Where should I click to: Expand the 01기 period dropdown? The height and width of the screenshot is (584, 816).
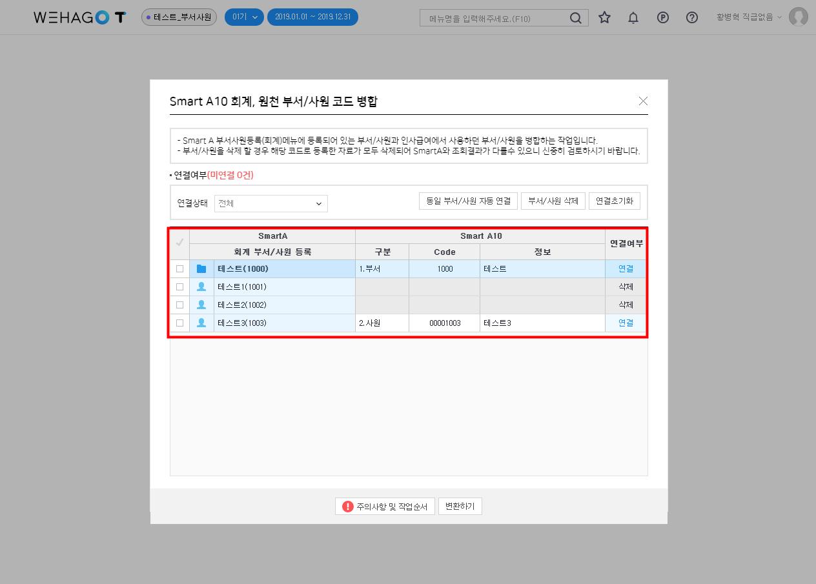pyautogui.click(x=244, y=17)
